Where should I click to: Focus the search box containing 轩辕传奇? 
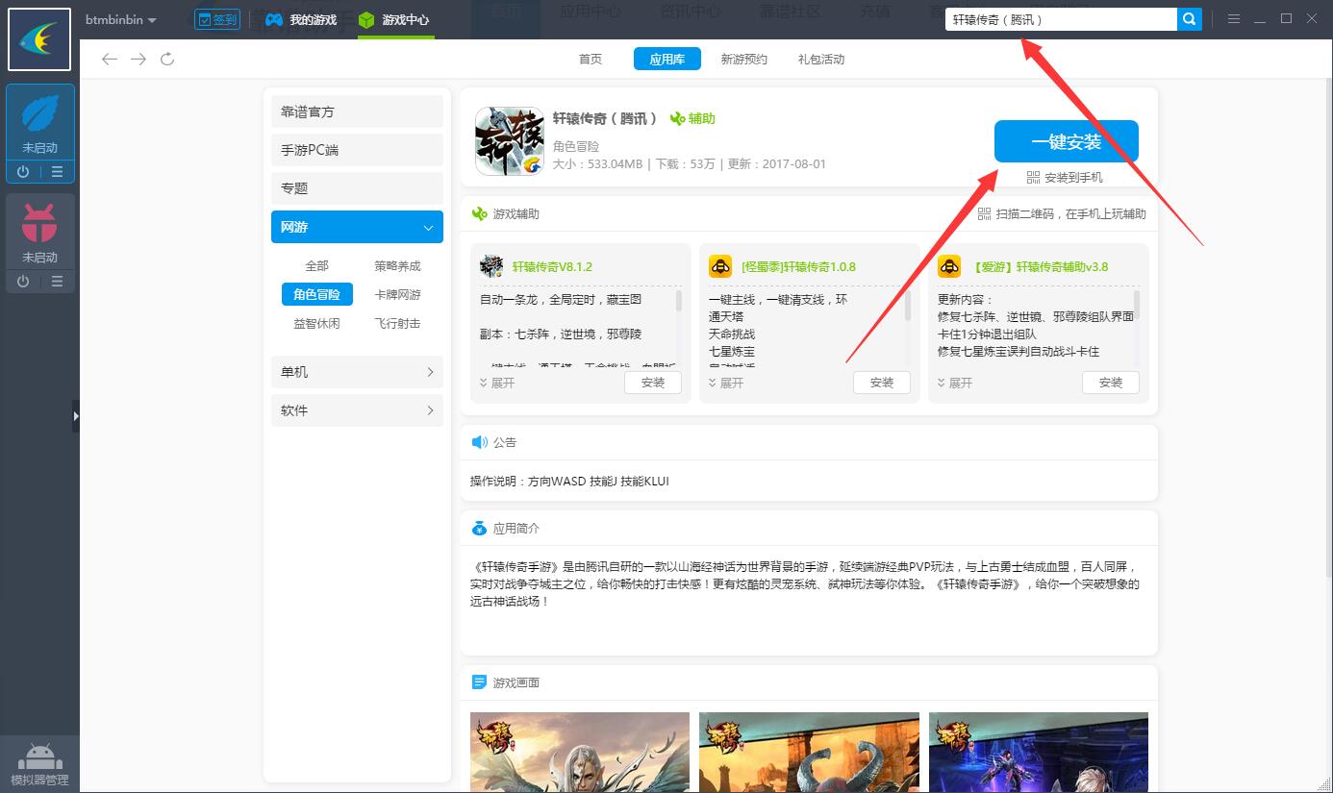click(1061, 19)
